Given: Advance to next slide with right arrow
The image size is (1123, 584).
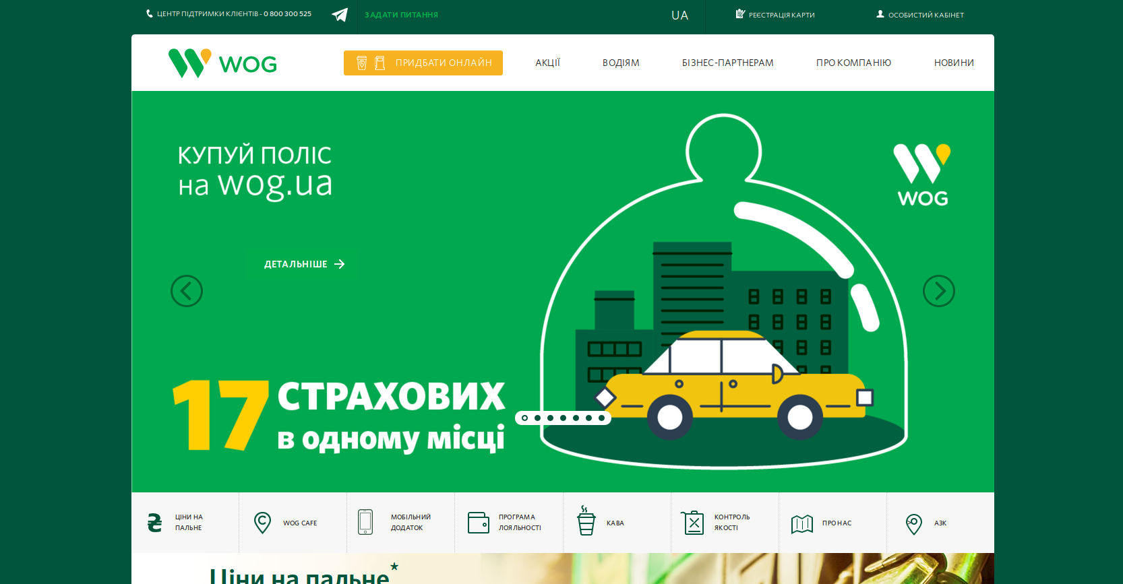Looking at the screenshot, I should tap(939, 291).
